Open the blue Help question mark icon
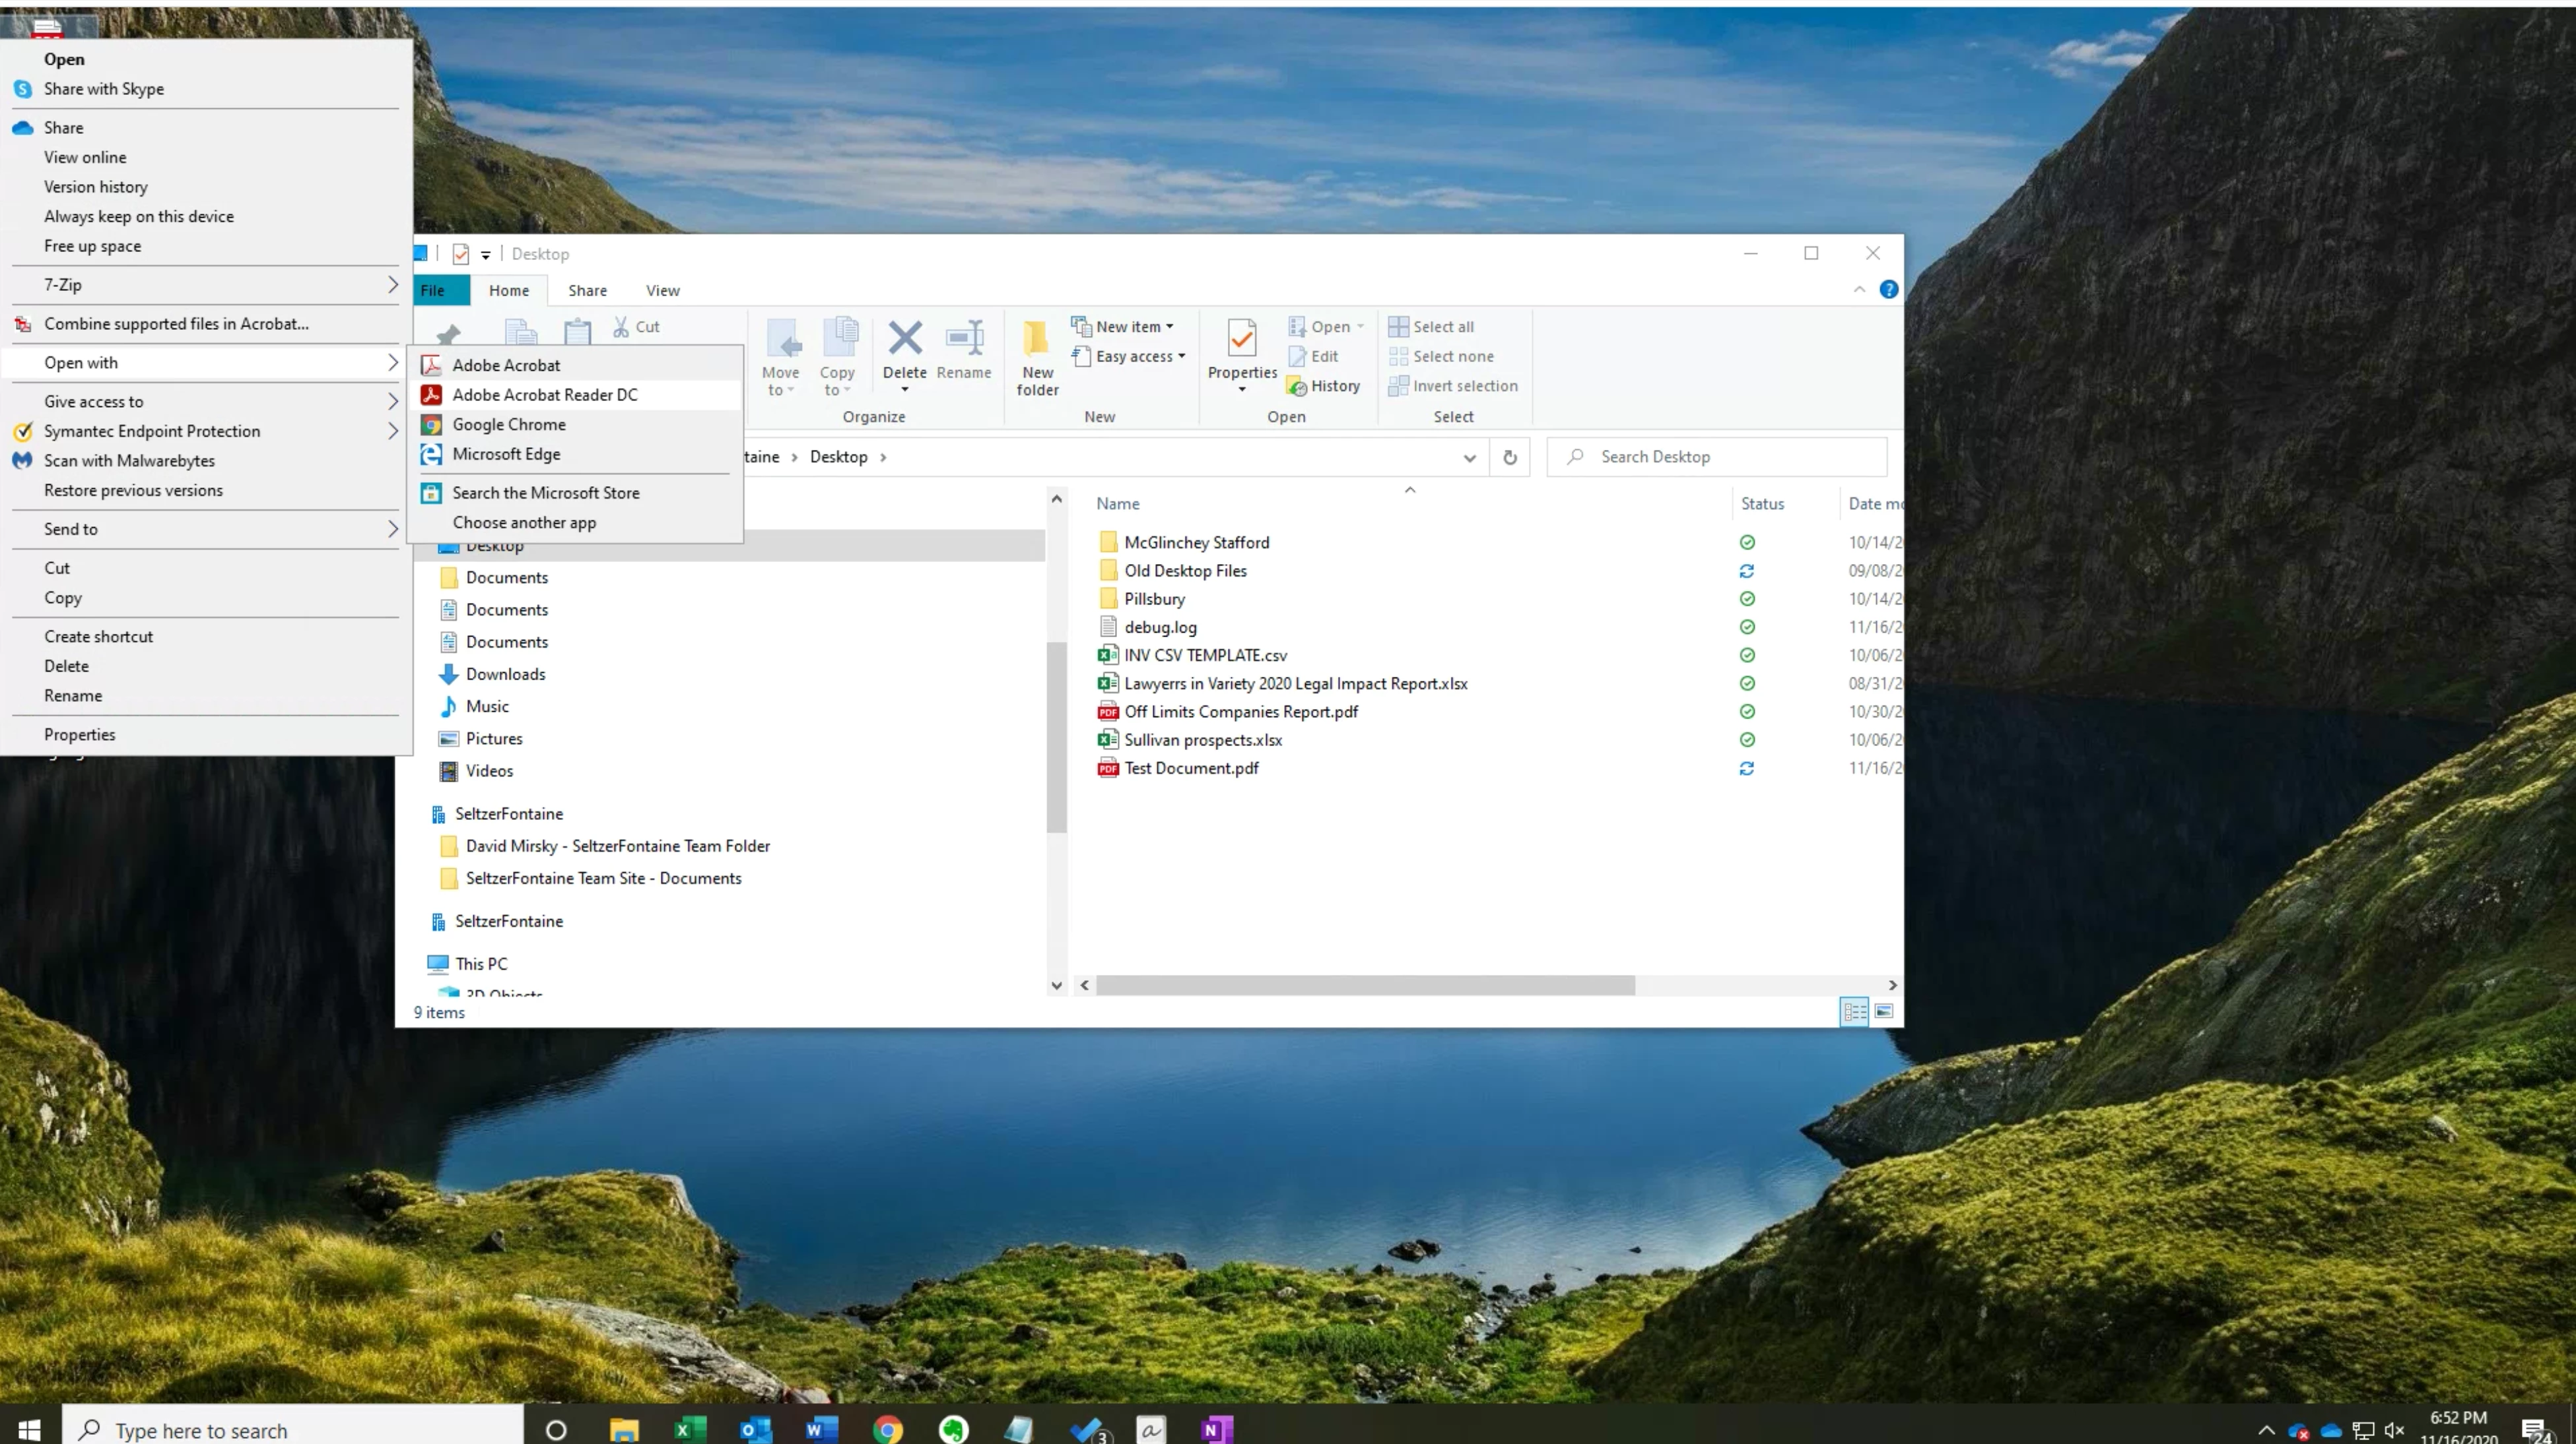Image resolution: width=2576 pixels, height=1444 pixels. (x=1888, y=290)
